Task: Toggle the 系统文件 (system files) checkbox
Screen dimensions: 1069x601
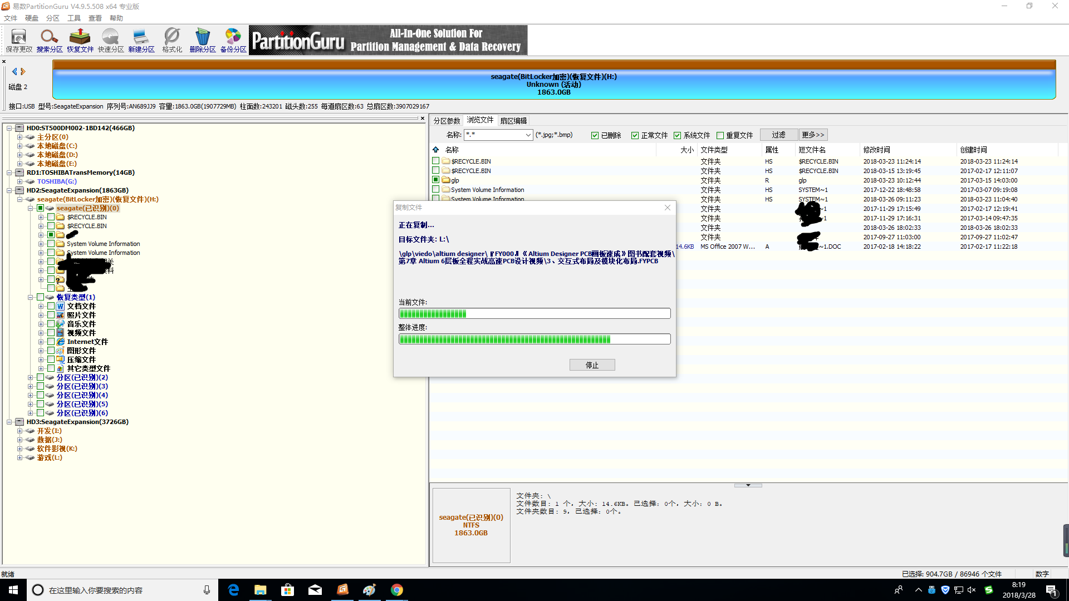Action: pyautogui.click(x=677, y=135)
